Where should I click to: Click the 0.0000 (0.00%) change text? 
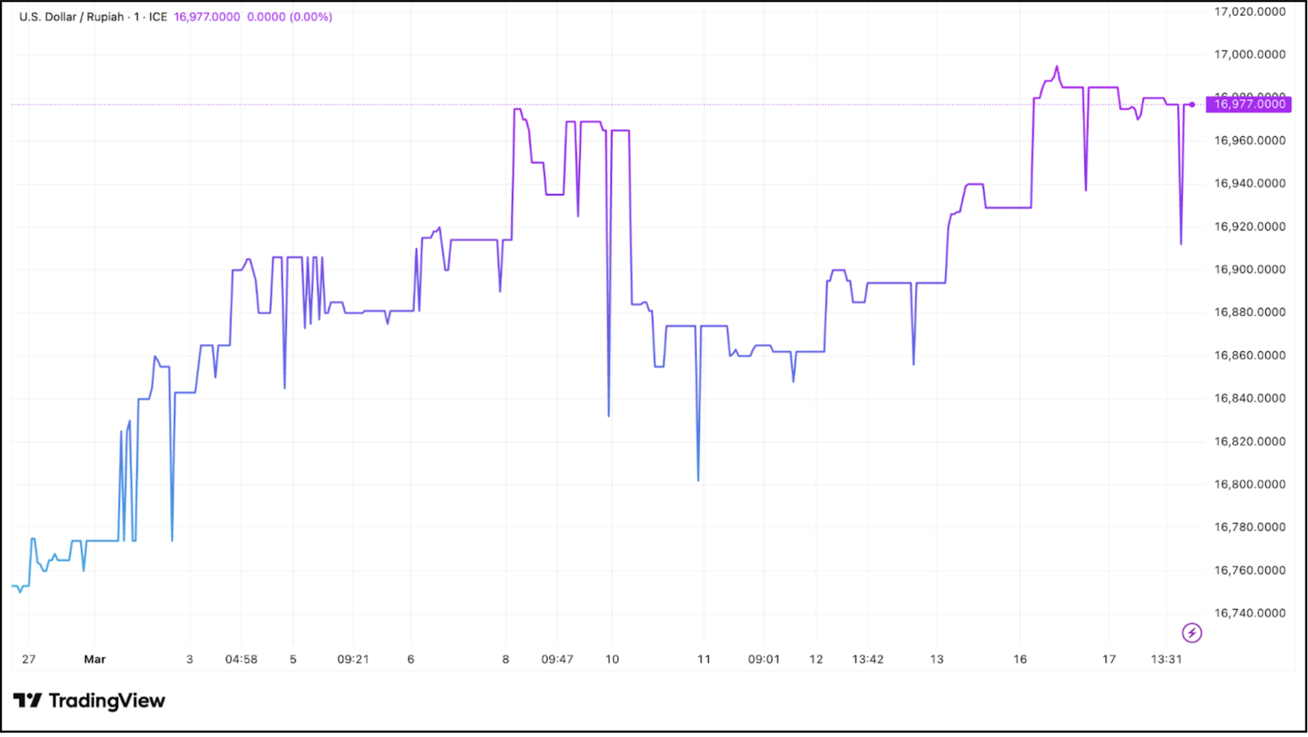pyautogui.click(x=290, y=17)
